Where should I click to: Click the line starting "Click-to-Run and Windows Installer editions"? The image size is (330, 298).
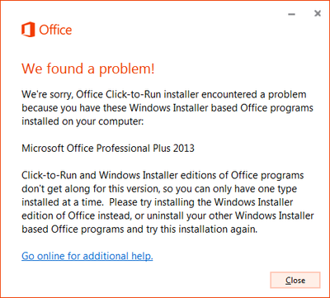point(163,175)
